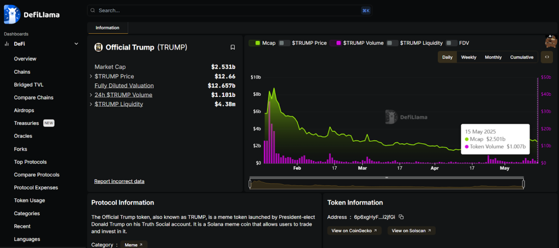Select the Monthly chart interval
This screenshot has height=248, width=559.
(493, 57)
